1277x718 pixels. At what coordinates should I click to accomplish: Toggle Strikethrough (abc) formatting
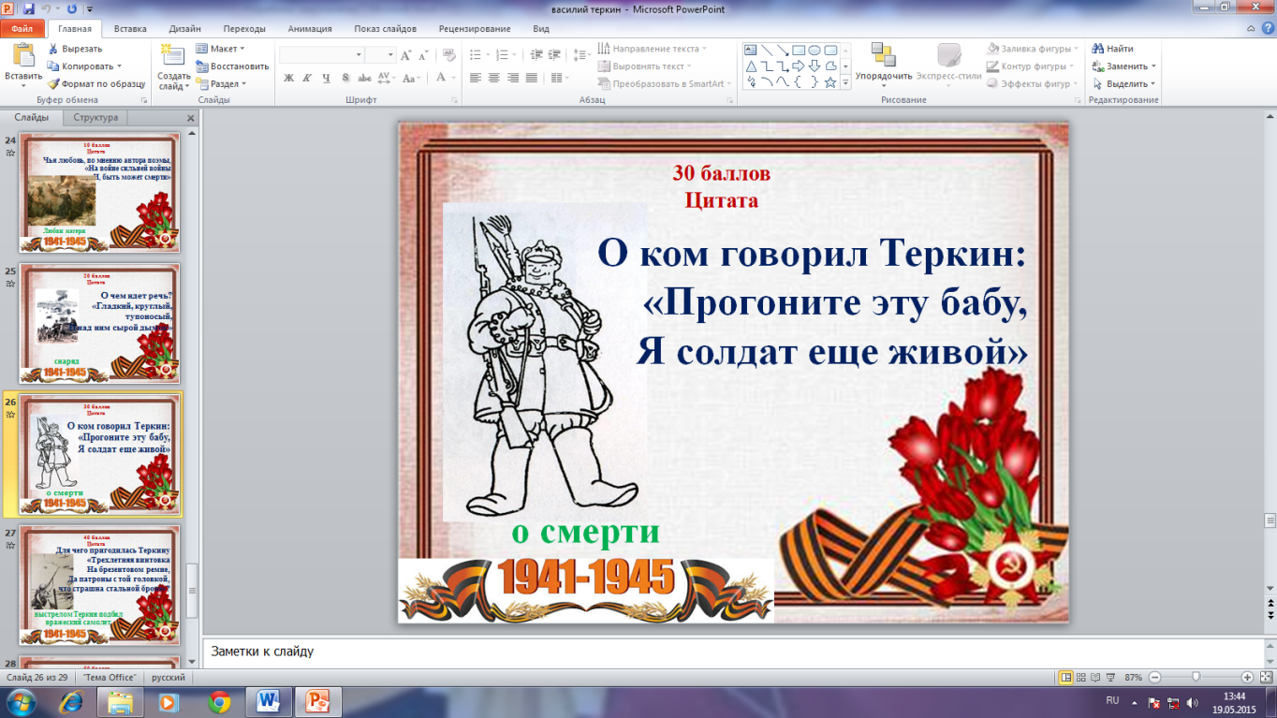click(x=364, y=79)
